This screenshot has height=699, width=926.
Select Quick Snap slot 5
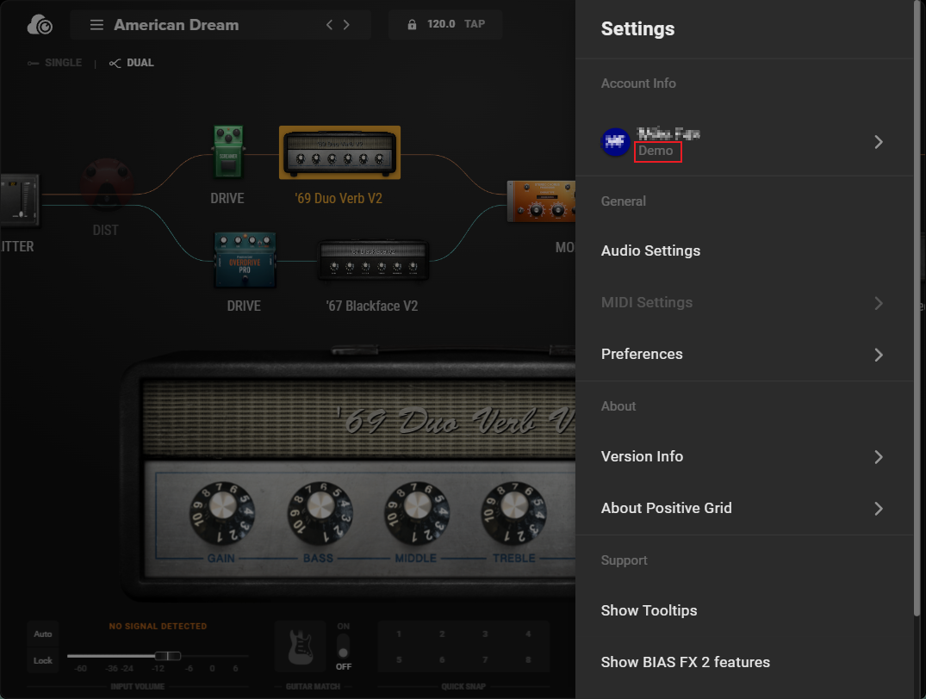tap(399, 659)
